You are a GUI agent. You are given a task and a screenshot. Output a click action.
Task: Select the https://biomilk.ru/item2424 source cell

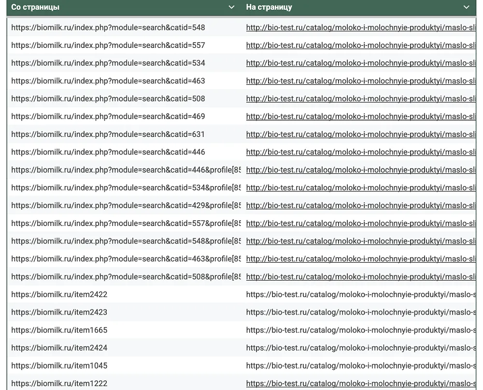pos(59,348)
